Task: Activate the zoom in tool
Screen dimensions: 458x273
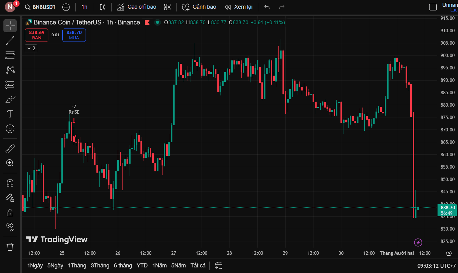Action: 10,163
